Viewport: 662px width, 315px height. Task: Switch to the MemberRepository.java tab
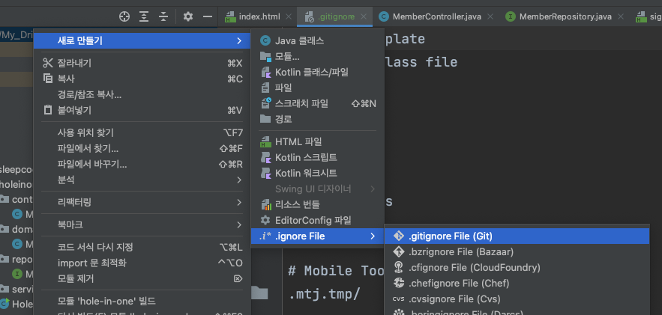coord(565,17)
